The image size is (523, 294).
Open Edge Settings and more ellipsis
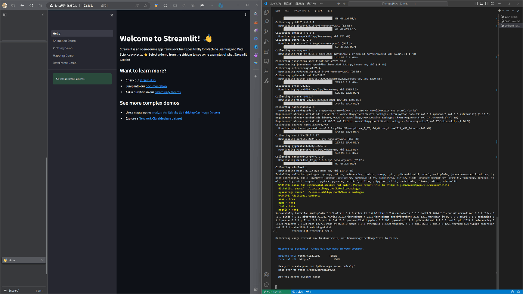pos(211,5)
